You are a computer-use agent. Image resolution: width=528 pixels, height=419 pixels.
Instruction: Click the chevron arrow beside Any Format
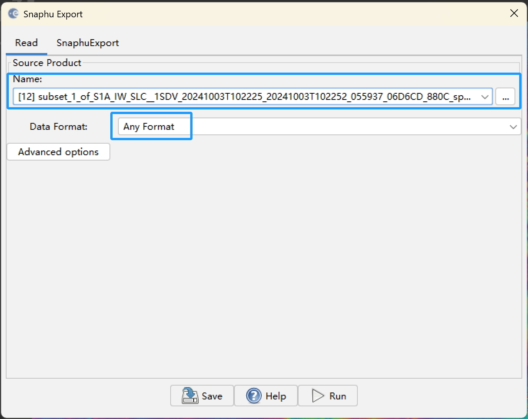pyautogui.click(x=513, y=126)
